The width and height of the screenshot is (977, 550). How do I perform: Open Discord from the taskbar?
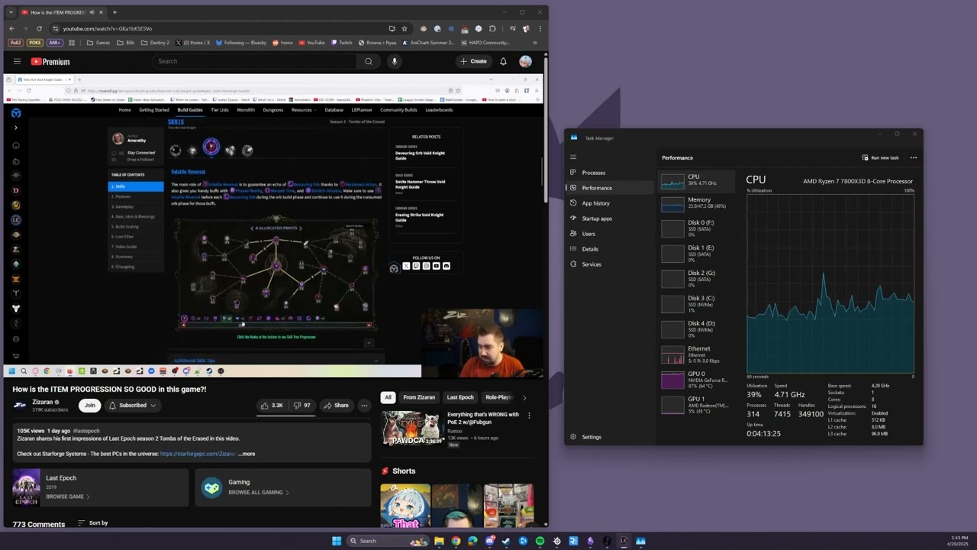click(489, 541)
